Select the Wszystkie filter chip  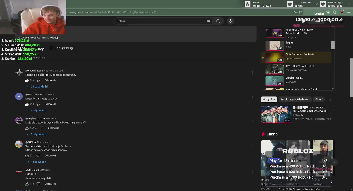point(269,99)
